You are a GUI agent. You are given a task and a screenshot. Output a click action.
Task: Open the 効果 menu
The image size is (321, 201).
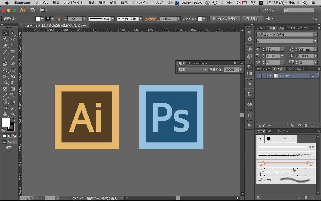pos(113,3)
